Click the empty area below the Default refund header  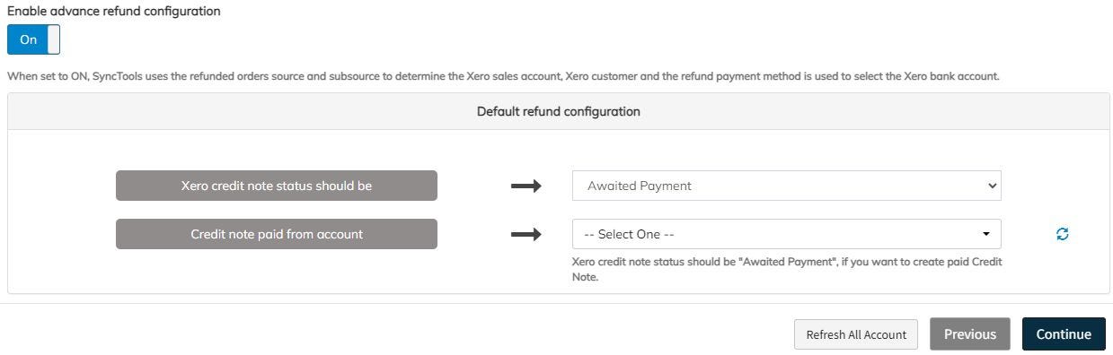point(559,150)
